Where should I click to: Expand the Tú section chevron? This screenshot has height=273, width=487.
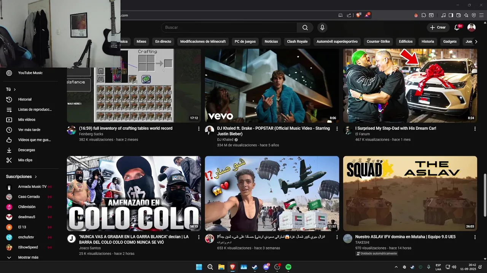14,89
